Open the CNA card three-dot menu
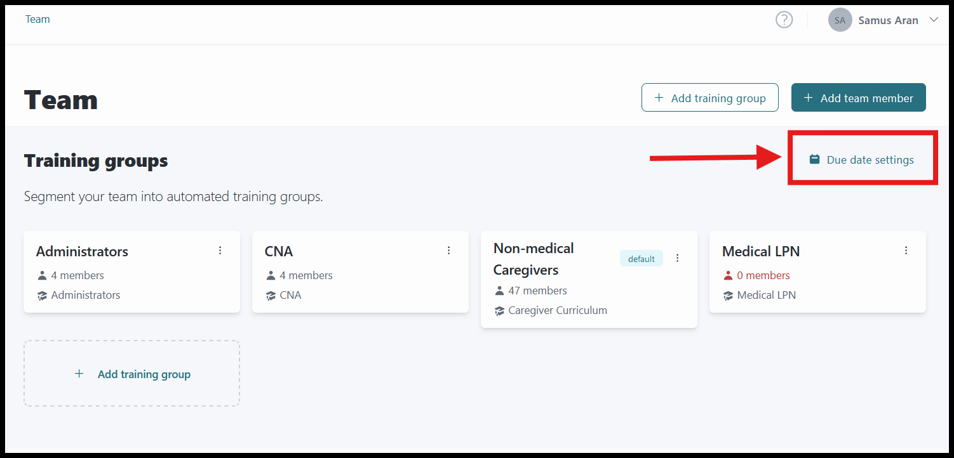Screen dimensions: 954x458 pyautogui.click(x=449, y=251)
